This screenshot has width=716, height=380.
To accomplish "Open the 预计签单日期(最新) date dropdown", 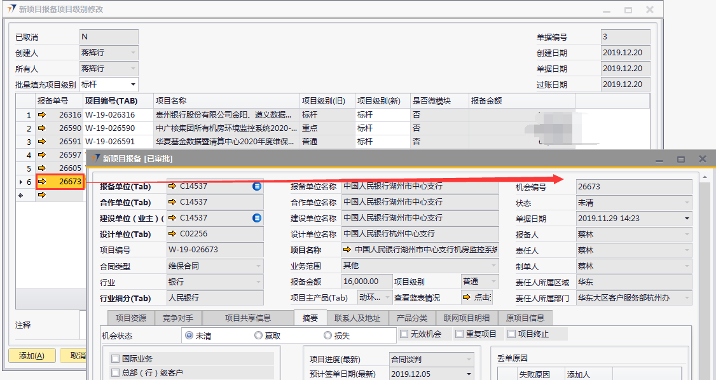I will [469, 374].
